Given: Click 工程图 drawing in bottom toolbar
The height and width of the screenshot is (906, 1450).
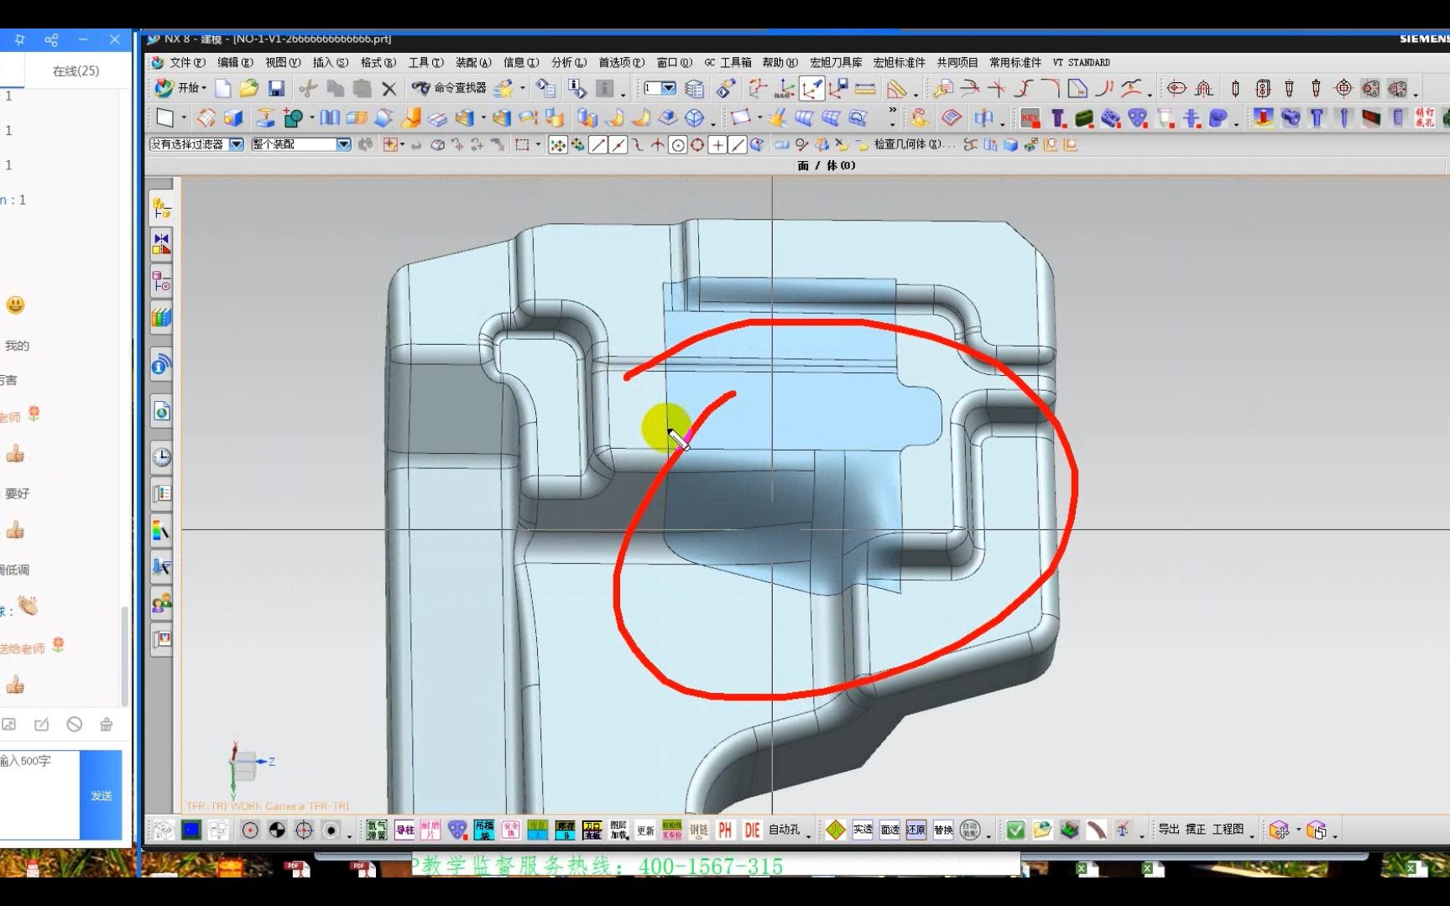Looking at the screenshot, I should [1228, 829].
